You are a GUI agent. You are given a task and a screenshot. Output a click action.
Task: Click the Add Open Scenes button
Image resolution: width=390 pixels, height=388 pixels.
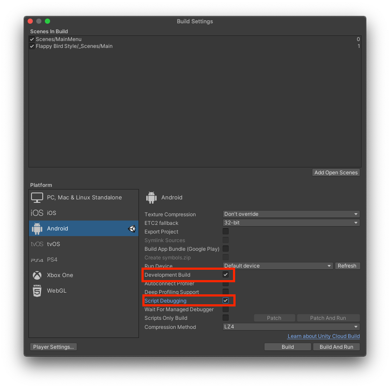336,172
